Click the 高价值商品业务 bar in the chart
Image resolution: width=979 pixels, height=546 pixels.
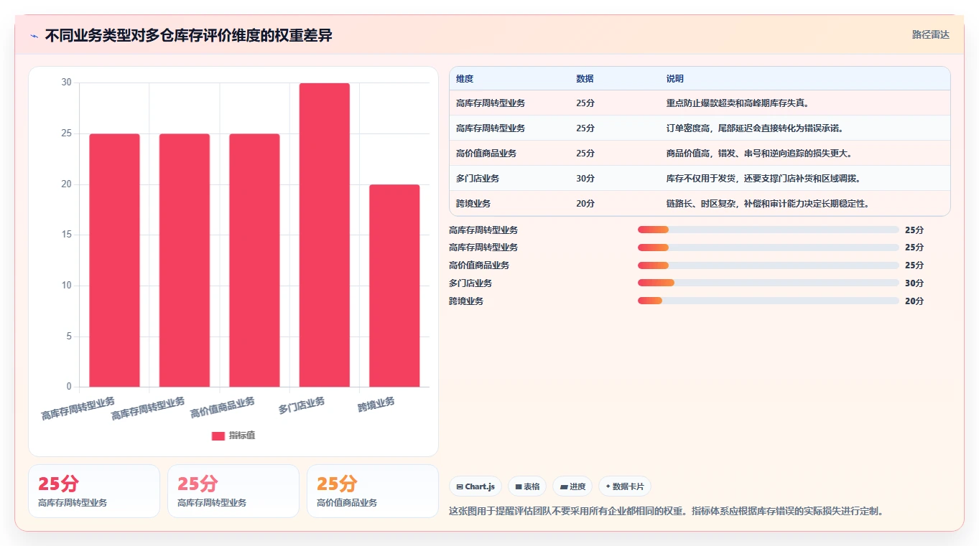pos(254,260)
